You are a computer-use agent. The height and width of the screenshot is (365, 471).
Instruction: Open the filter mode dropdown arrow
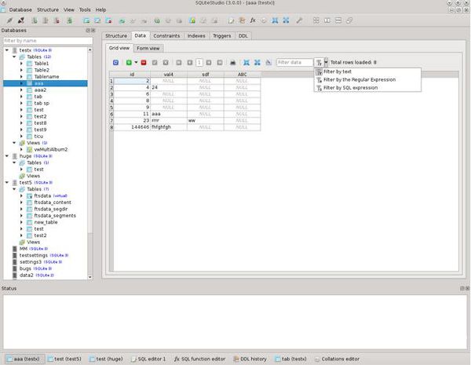click(x=326, y=63)
